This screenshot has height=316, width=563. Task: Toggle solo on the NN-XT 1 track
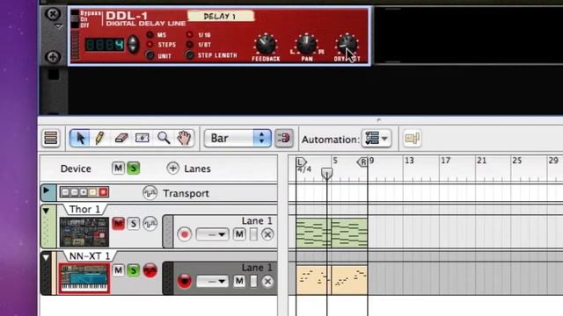(x=133, y=270)
